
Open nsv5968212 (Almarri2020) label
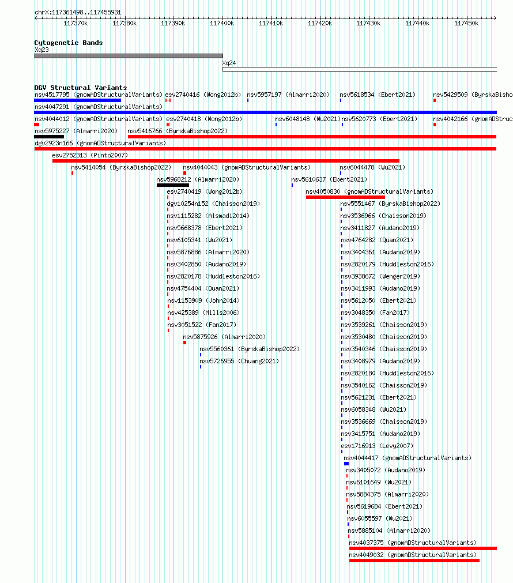[198, 179]
